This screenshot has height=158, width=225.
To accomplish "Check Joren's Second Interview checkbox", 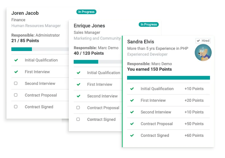I will (x=16, y=83).
